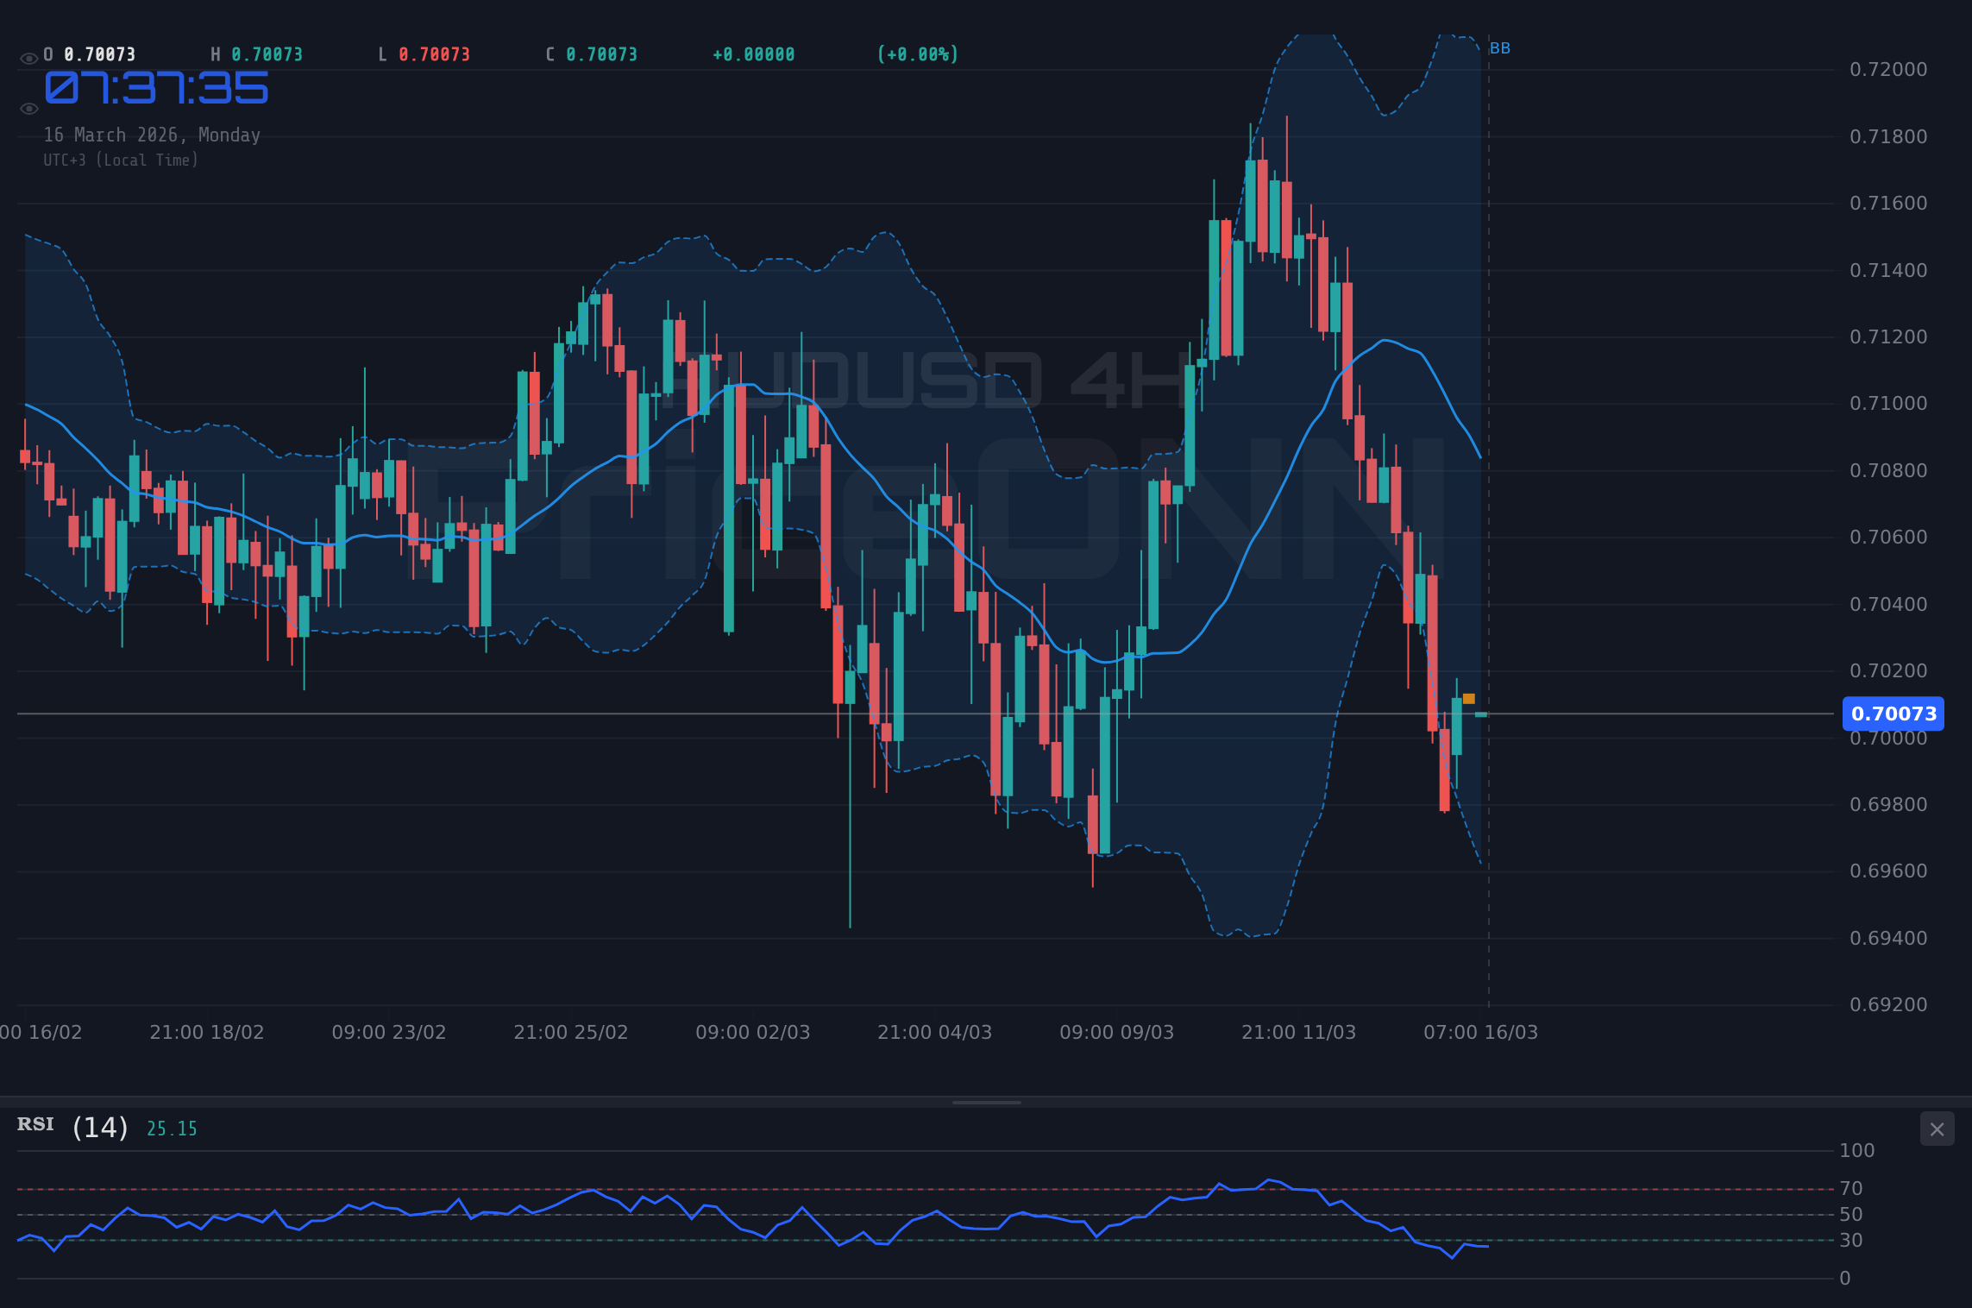Open the current price label 0.70073
Viewport: 1972px width, 1308px height.
coord(1893,714)
